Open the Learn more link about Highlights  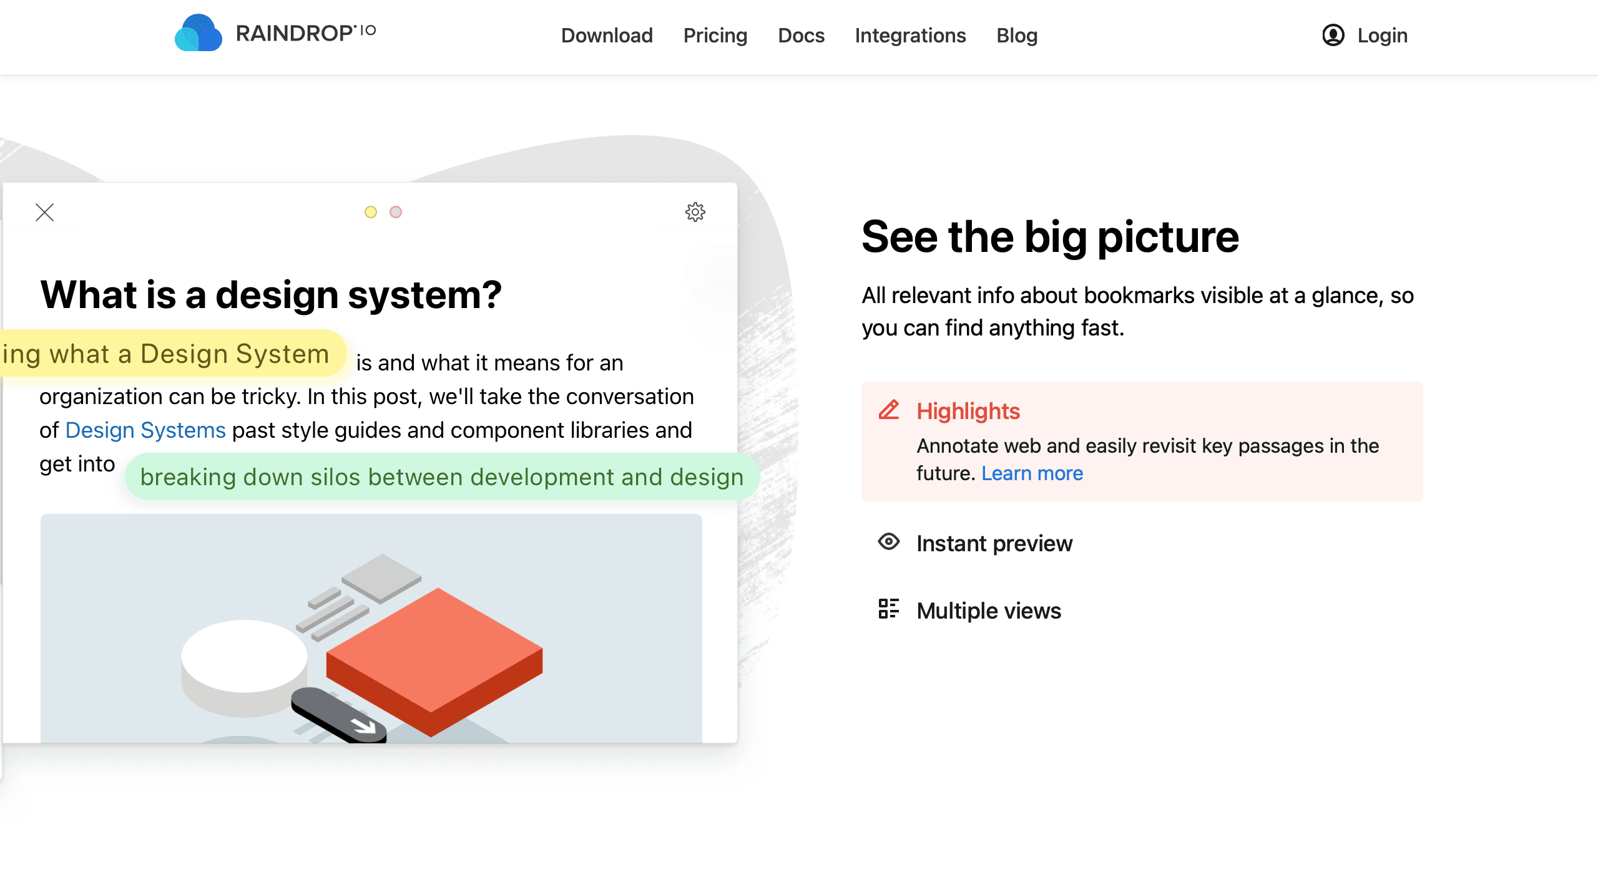(x=1032, y=473)
